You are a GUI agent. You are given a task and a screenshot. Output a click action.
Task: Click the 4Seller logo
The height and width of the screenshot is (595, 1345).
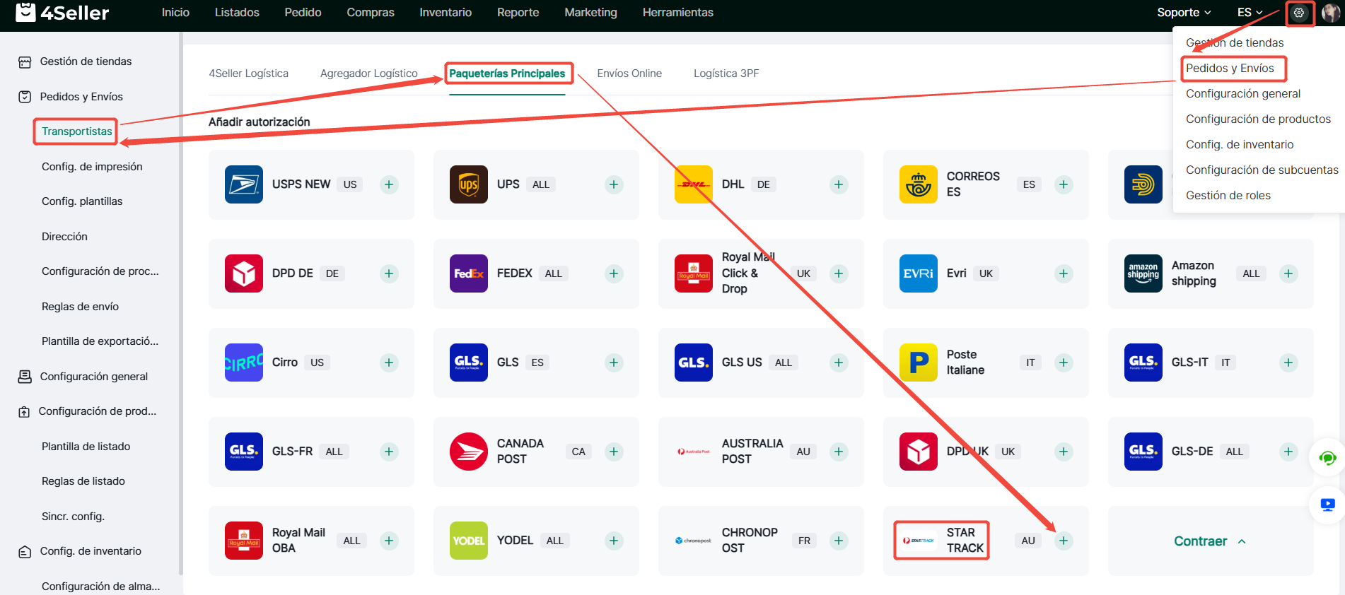62,13
